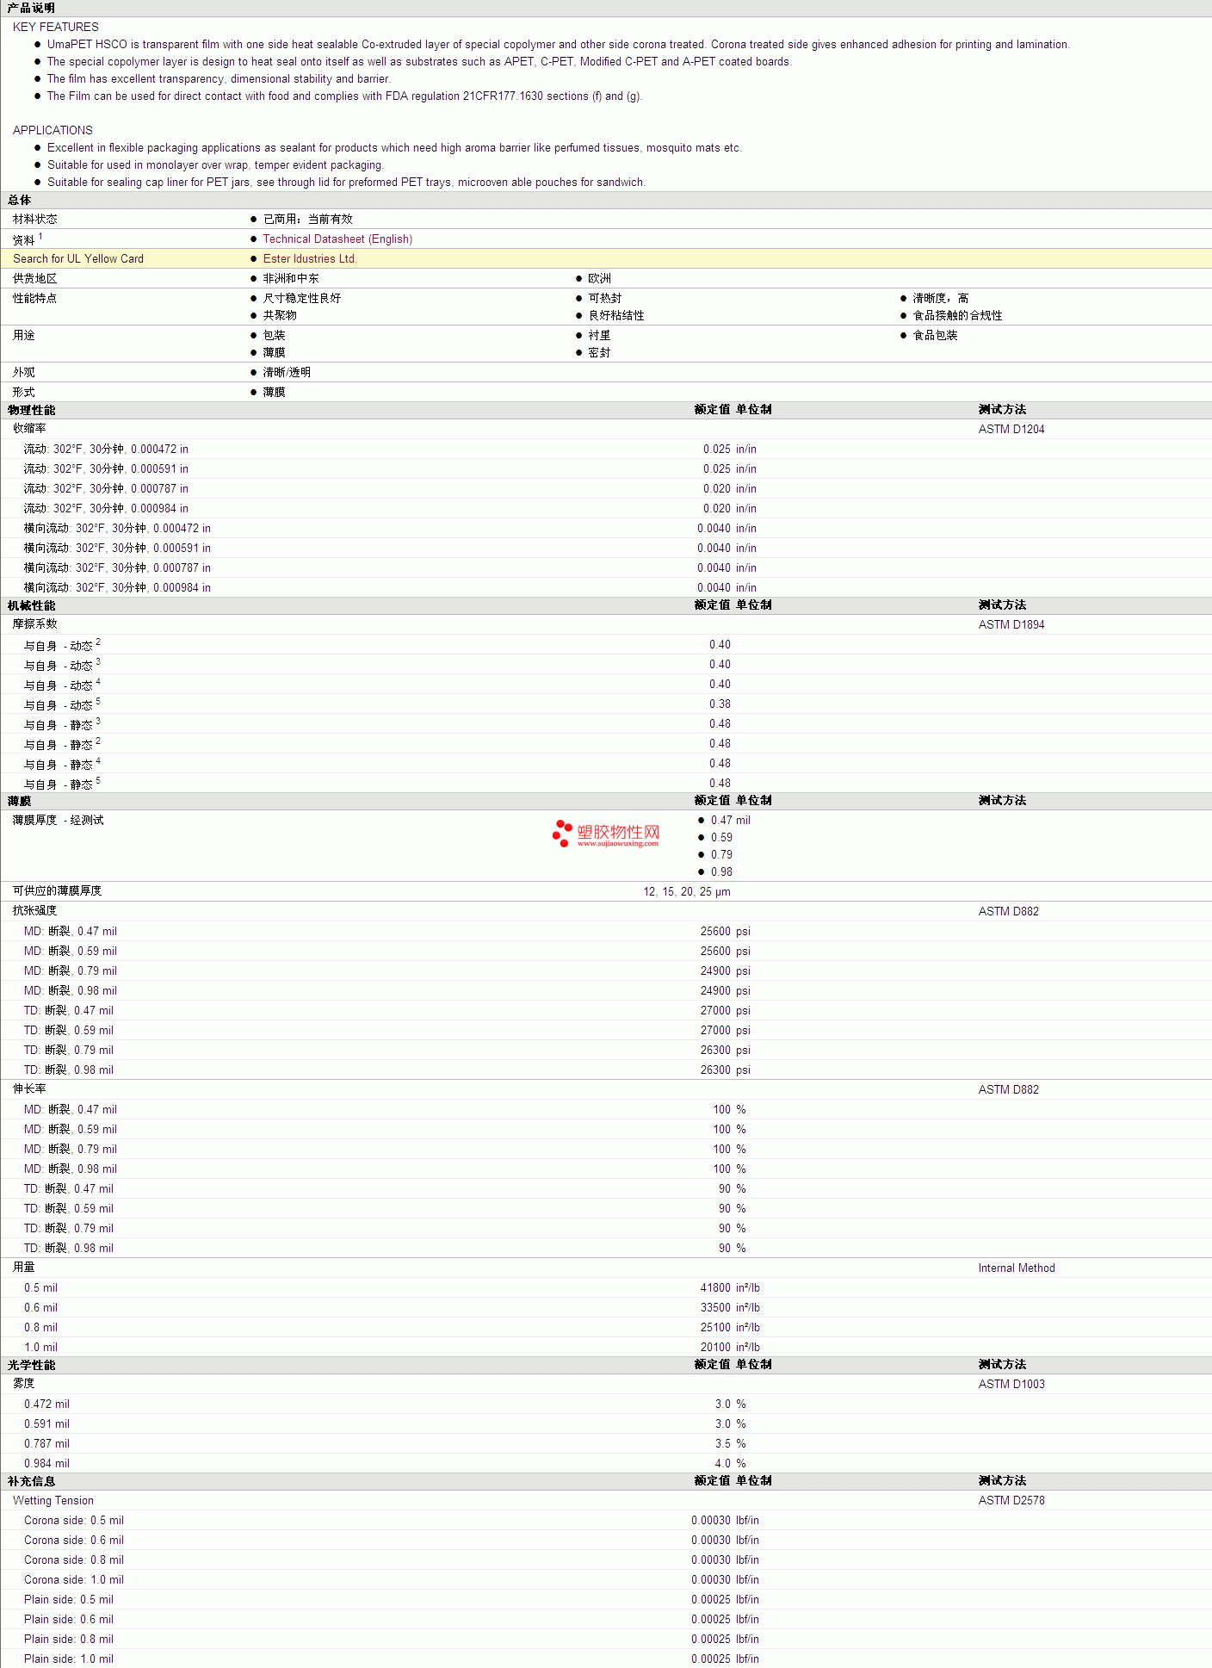The image size is (1212, 1668).
Task: Select the 雾度 property label
Action: click(x=24, y=1384)
